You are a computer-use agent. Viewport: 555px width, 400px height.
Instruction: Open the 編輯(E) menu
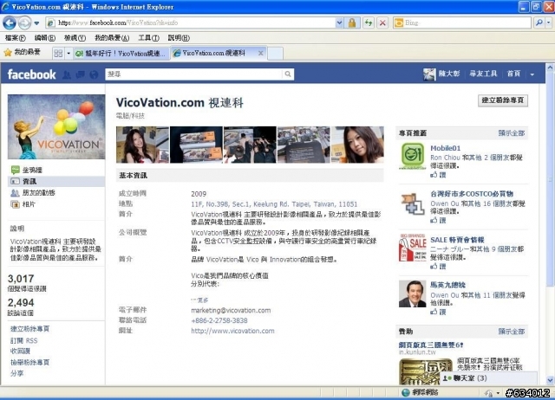click(44, 38)
